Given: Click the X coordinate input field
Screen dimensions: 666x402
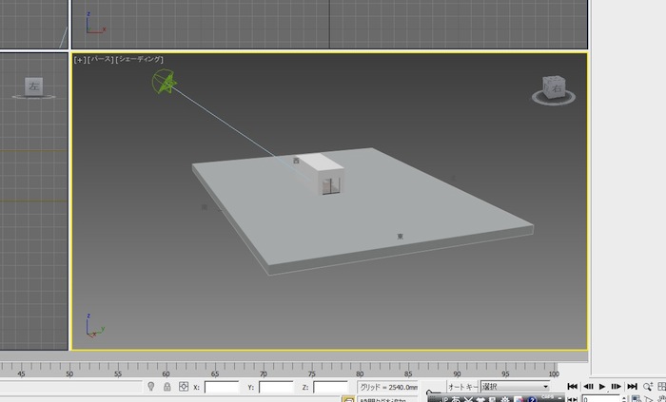Looking at the screenshot, I should pos(222,388).
